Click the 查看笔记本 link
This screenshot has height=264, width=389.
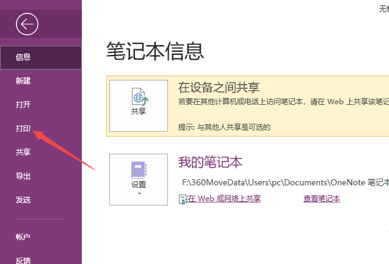322,199
